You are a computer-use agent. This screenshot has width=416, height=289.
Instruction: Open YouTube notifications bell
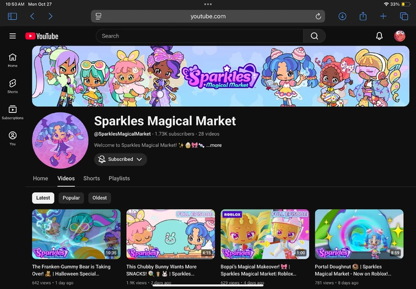[380, 36]
